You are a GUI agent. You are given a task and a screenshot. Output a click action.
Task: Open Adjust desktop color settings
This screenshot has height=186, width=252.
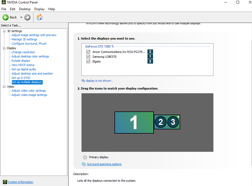[30, 56]
